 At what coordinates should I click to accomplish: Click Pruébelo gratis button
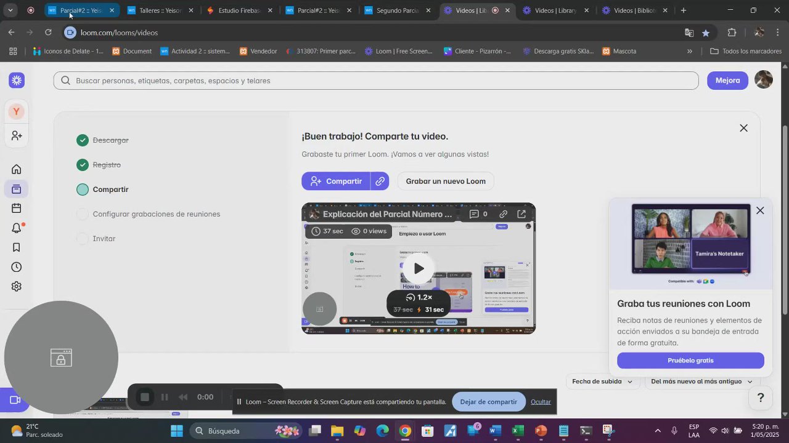tap(690, 361)
